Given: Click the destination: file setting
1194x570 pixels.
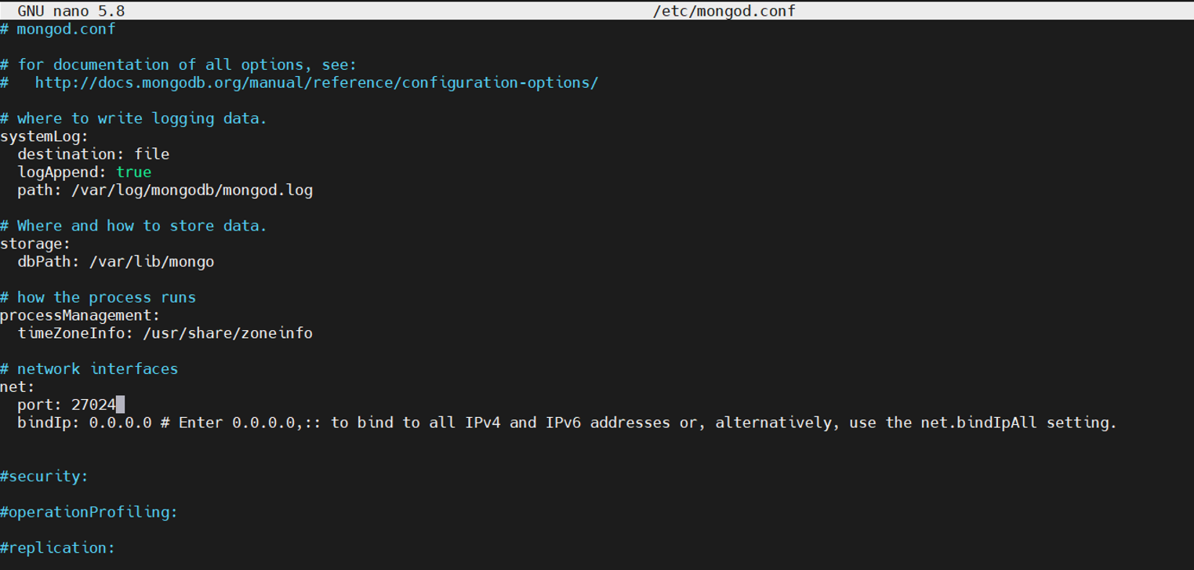Looking at the screenshot, I should tap(93, 154).
